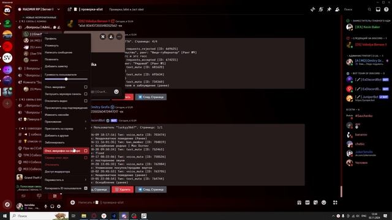Screen dimensions: 392x220
Task: Open sticker picker
Action: [315, 202]
